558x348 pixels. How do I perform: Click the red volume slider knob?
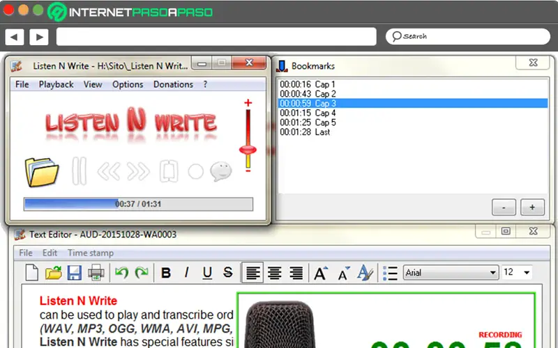(248, 150)
